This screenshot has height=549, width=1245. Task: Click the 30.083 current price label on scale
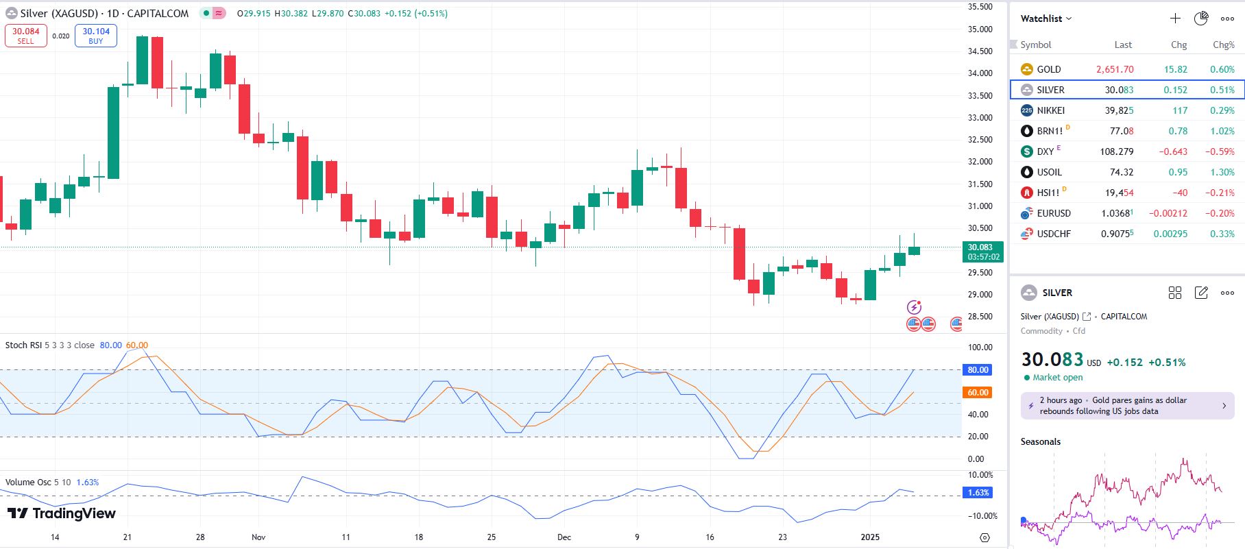point(983,252)
